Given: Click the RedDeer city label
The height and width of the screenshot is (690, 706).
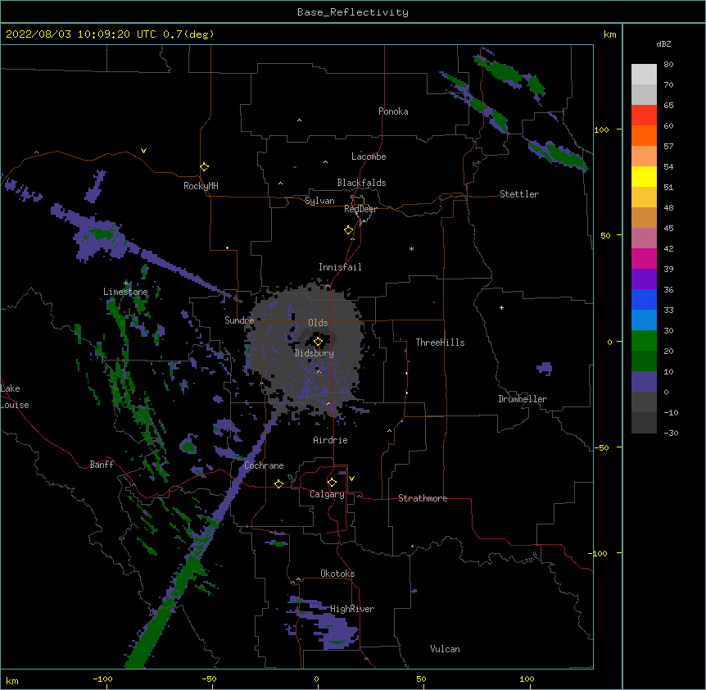Looking at the screenshot, I should 360,209.
